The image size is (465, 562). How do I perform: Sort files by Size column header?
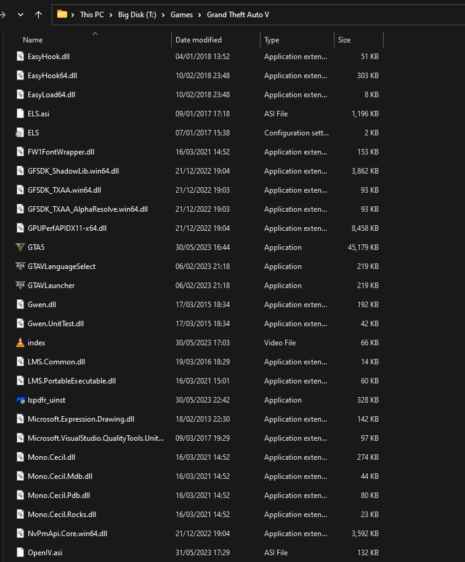pyautogui.click(x=358, y=40)
